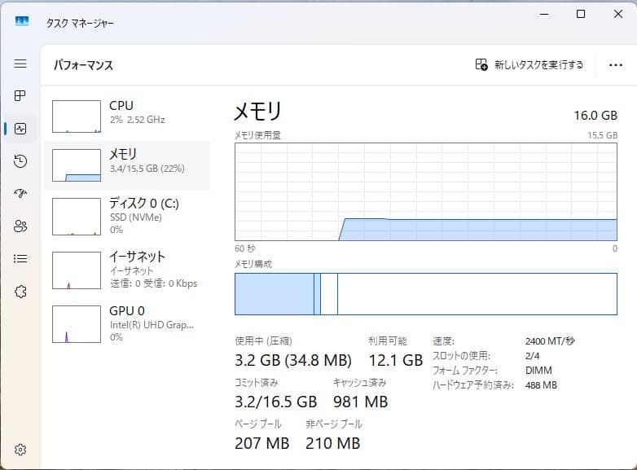
Task: Open the Startup apps icon
Action: tap(20, 193)
